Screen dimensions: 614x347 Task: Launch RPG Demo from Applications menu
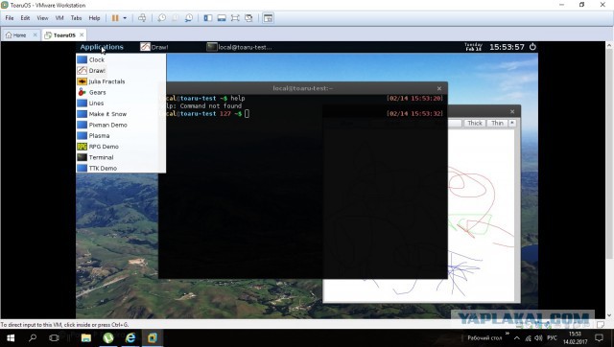121,147
